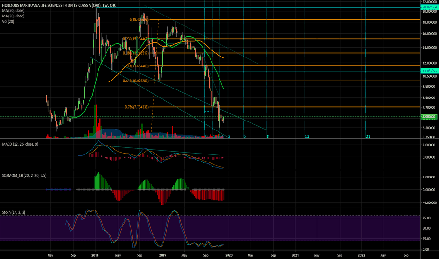The image size is (439, 259).
Task: Click the green 7.000000 current price label
Action: click(429, 117)
